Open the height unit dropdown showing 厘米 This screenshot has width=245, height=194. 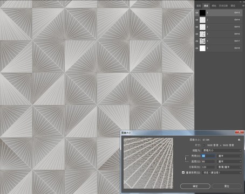tap(229, 162)
